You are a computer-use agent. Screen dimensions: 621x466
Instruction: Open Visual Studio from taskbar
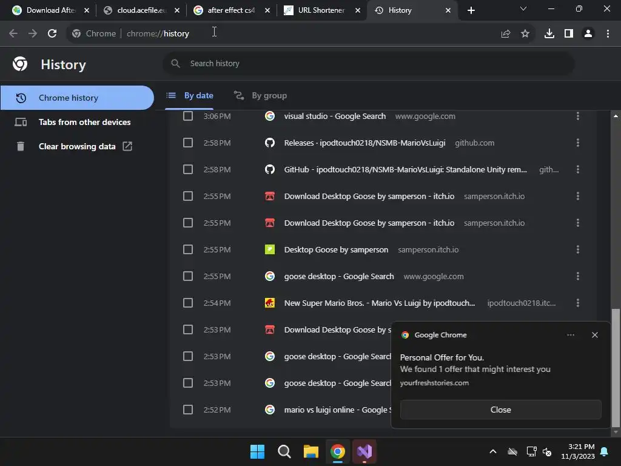[x=364, y=451]
